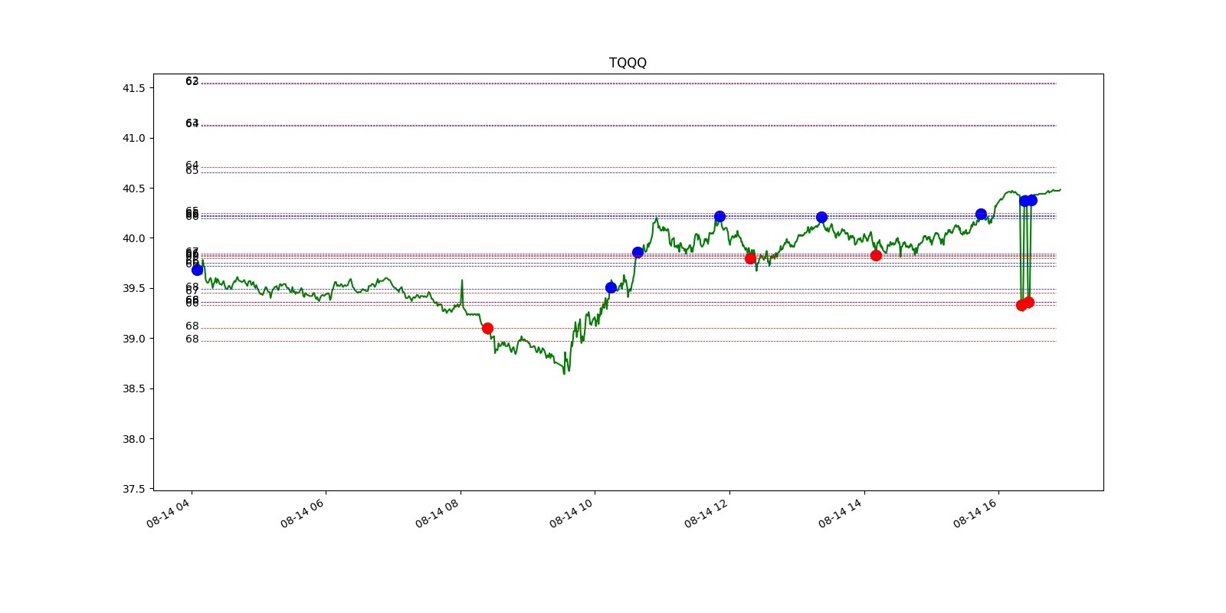1226x613 pixels.
Task: Click the y-axis label 39.0
Action: click(x=133, y=339)
